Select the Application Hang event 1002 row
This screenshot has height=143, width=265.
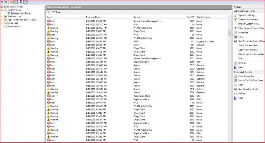137,96
